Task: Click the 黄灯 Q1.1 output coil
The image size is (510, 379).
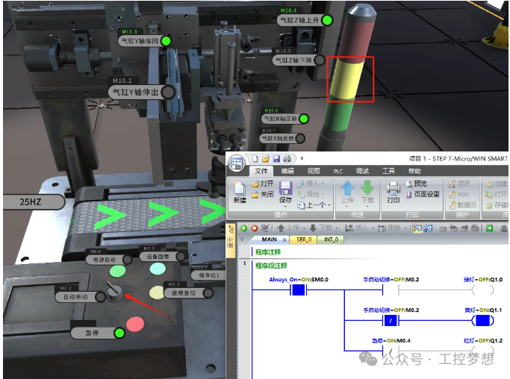Action: pos(482,321)
